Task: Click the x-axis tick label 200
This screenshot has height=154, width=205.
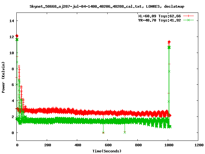Action: (x=48, y=145)
